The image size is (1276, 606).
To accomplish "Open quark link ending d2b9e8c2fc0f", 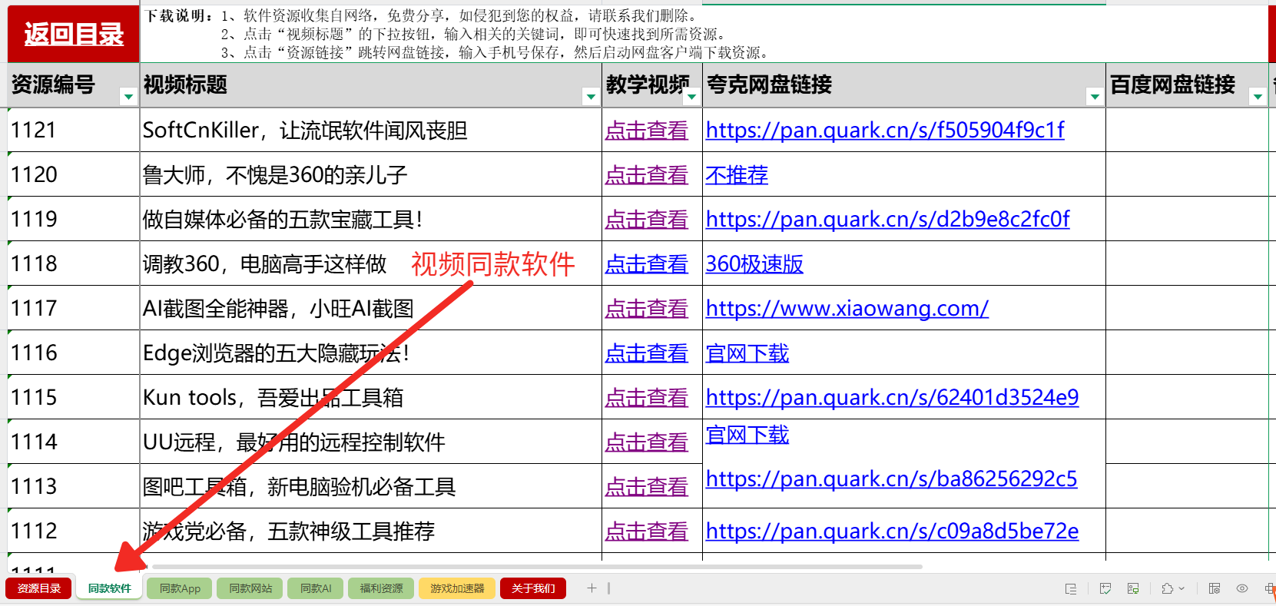I will tap(887, 220).
